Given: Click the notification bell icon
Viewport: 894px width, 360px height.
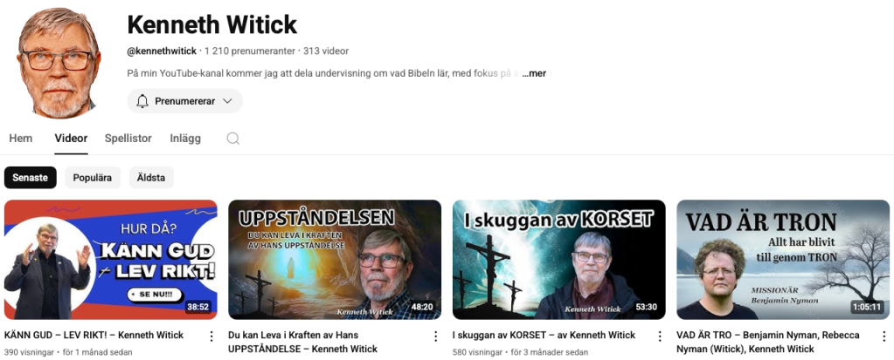Looking at the screenshot, I should [142, 101].
